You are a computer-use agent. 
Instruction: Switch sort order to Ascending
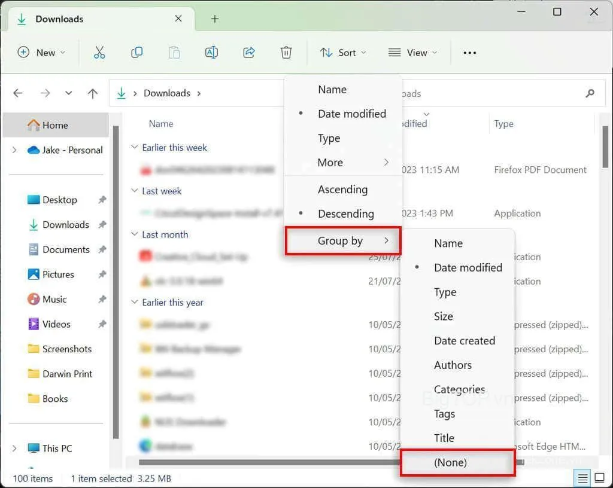tap(342, 190)
